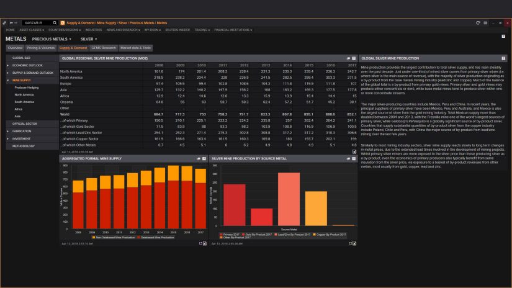The height and width of the screenshot is (288, 512).
Task: Click the pin icon in title bar
Action: pos(4,23)
